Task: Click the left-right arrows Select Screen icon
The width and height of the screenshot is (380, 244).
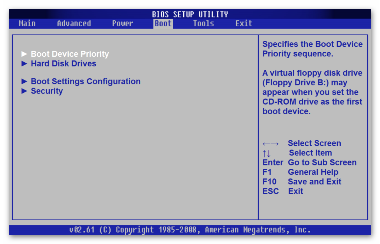Action: point(271,144)
